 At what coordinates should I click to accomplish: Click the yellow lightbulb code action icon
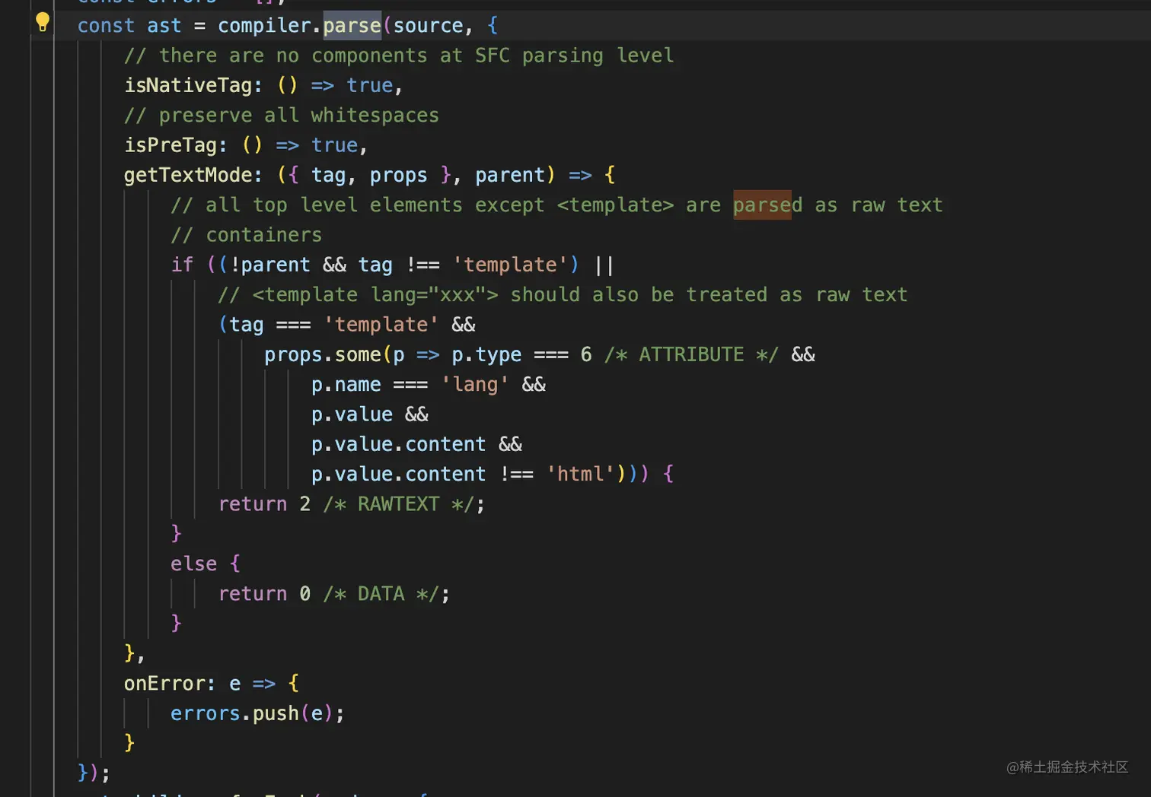pyautogui.click(x=43, y=23)
